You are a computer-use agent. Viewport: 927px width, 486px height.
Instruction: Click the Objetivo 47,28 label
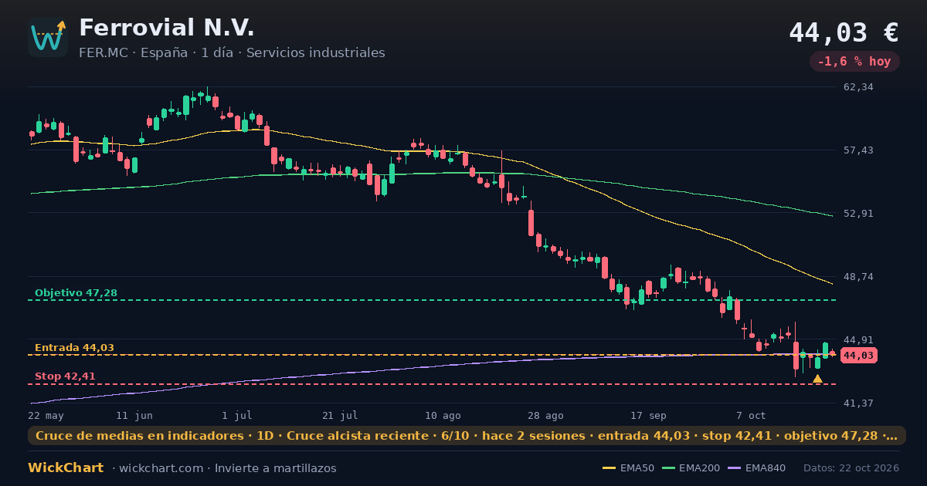(76, 293)
